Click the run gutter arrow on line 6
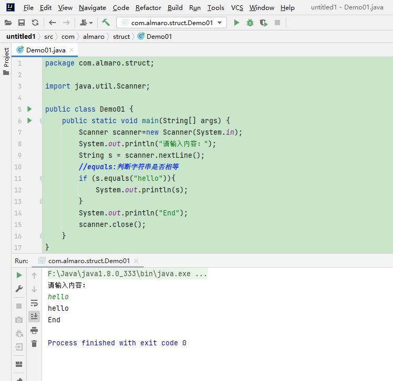393x381 pixels. pos(29,121)
